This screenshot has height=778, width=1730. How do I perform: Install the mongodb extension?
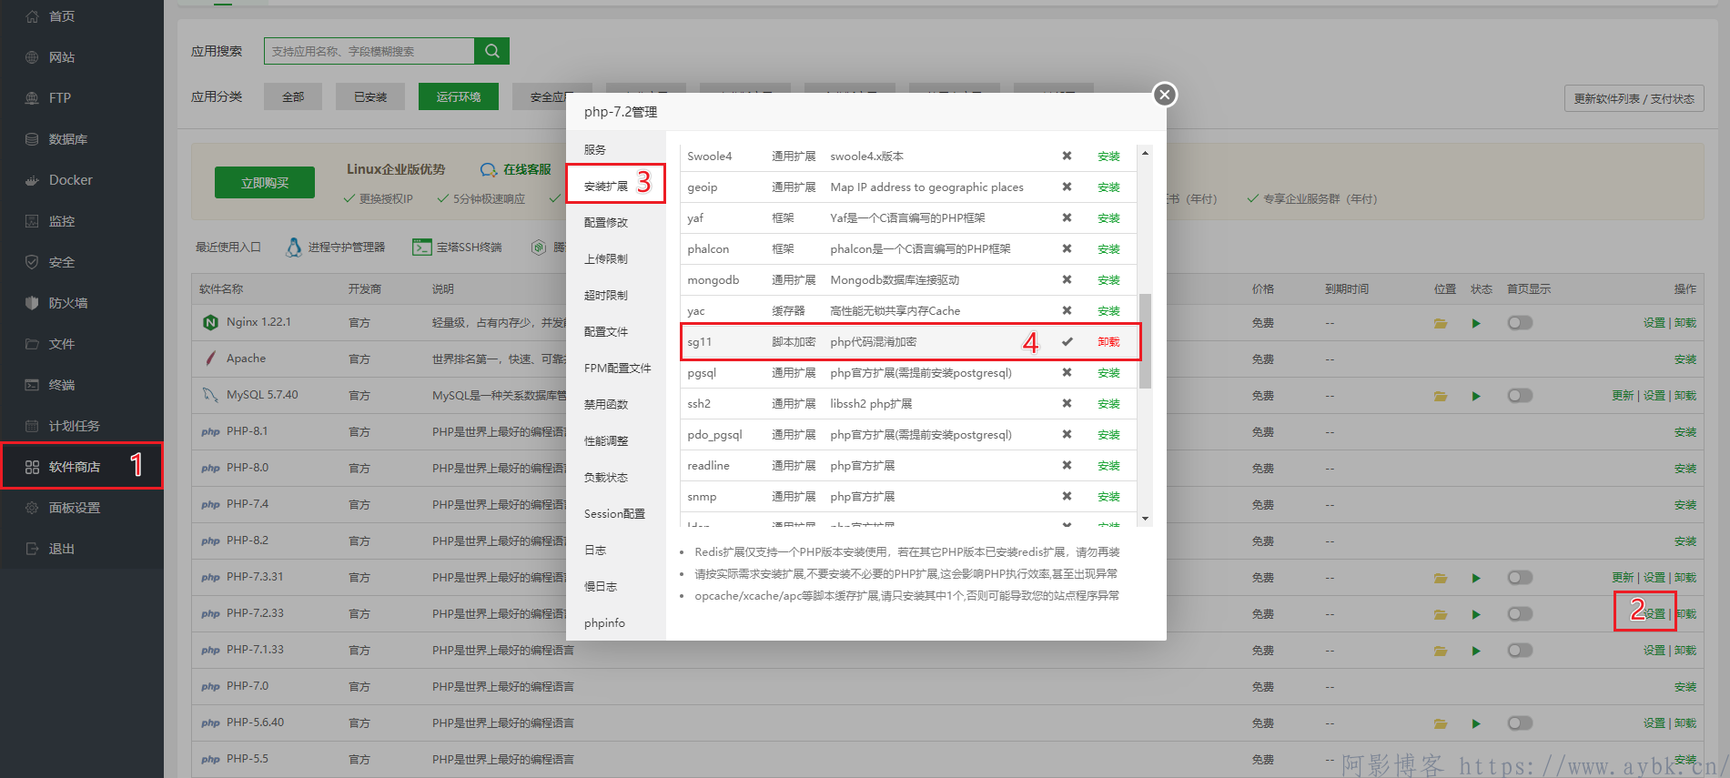click(x=1108, y=280)
